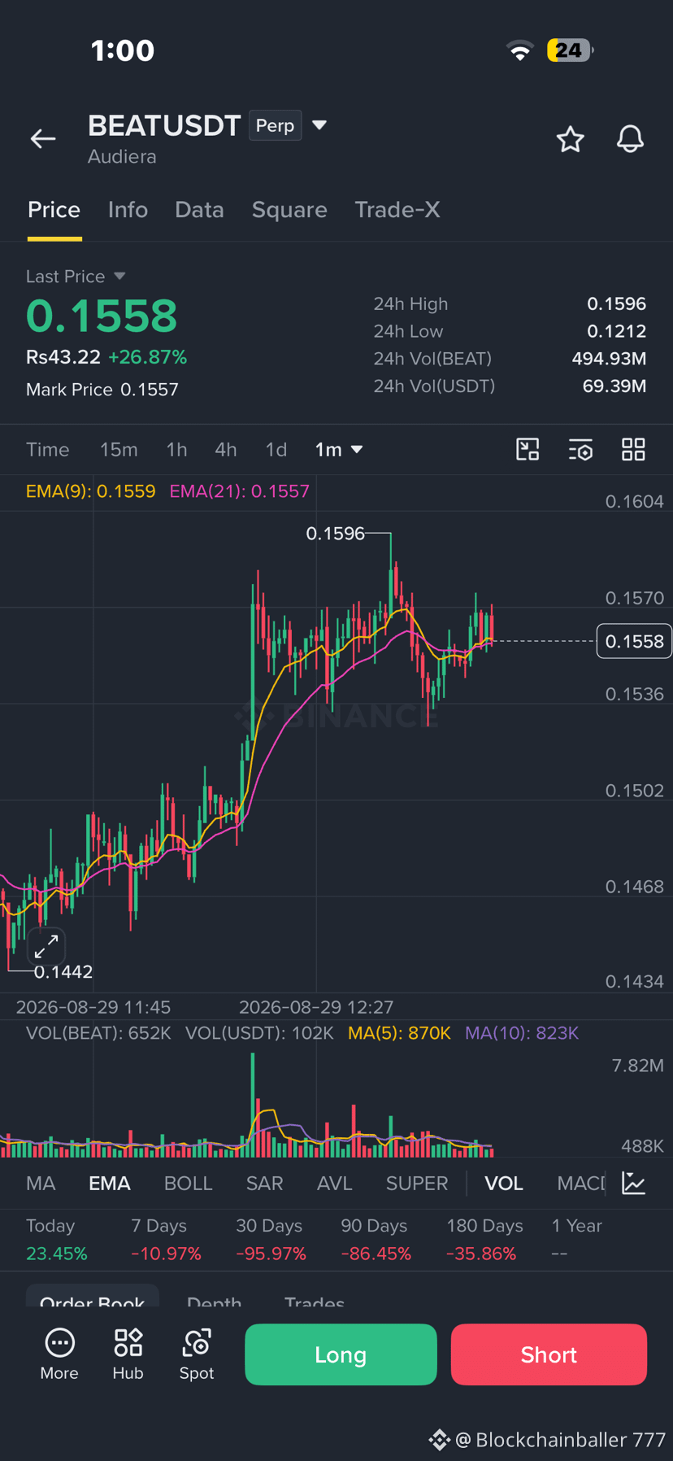Expand the BEATUSDT pair selector arrow

(319, 125)
